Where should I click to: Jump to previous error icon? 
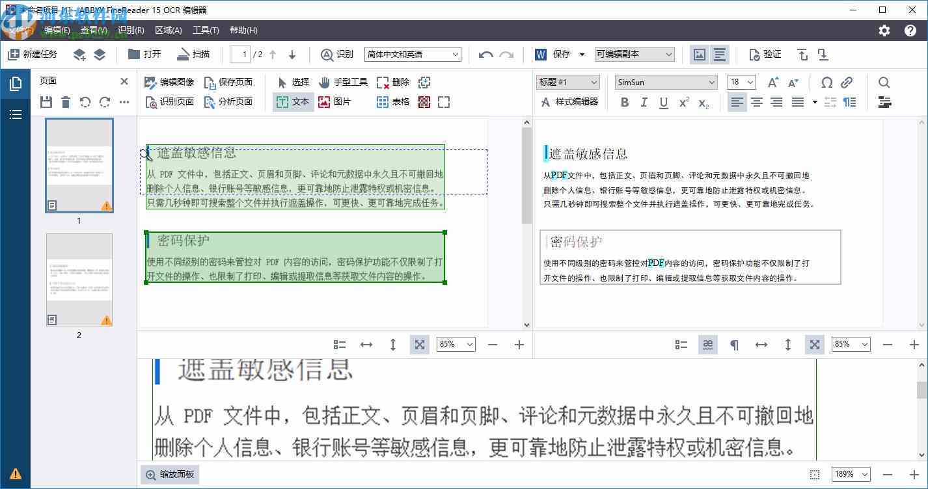803,55
